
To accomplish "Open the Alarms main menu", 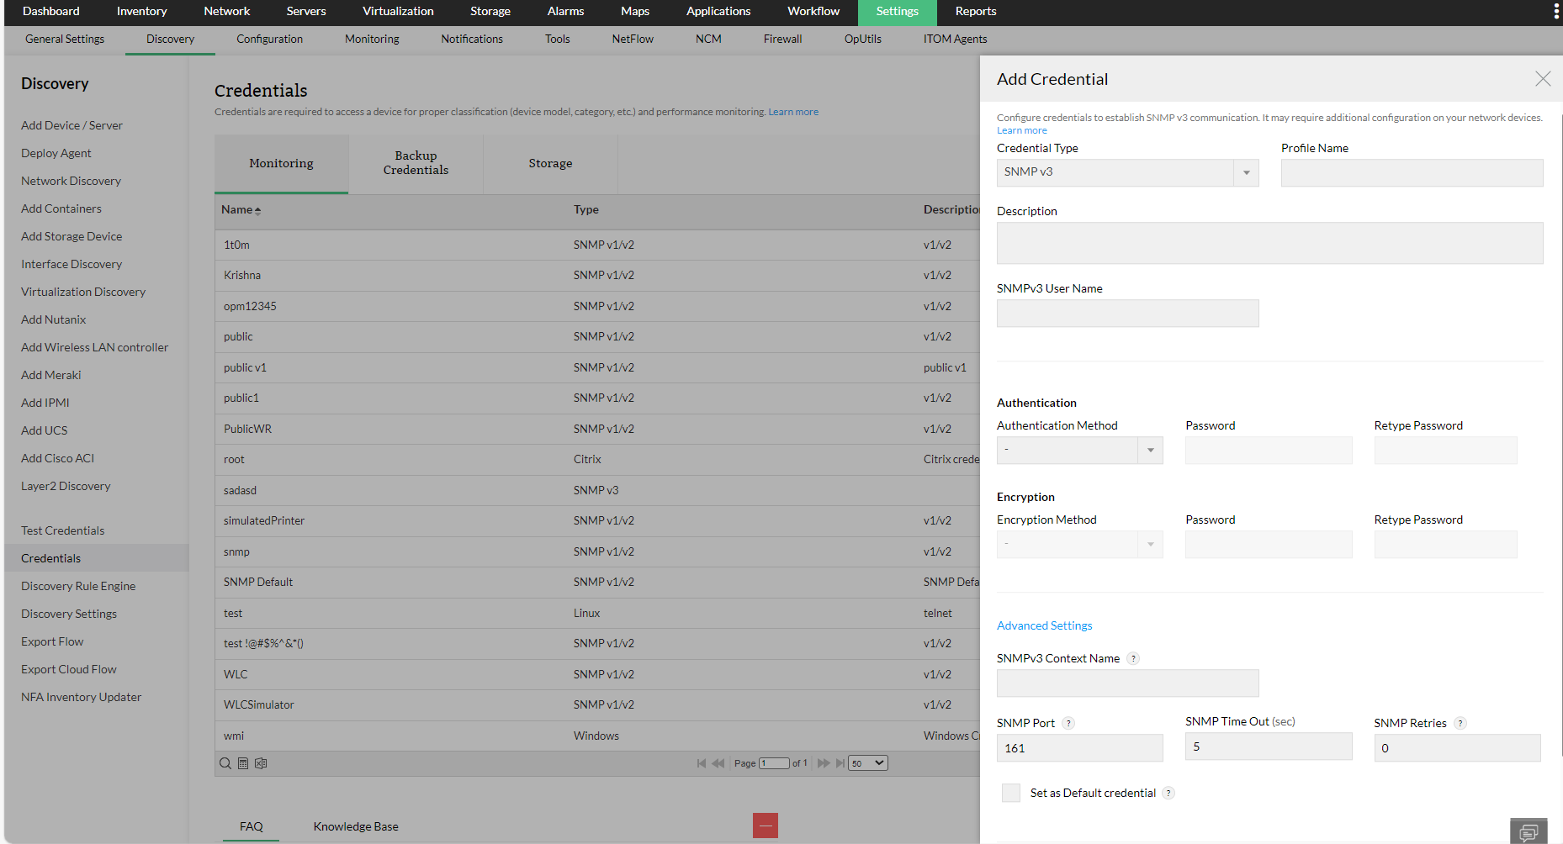I will (x=565, y=12).
